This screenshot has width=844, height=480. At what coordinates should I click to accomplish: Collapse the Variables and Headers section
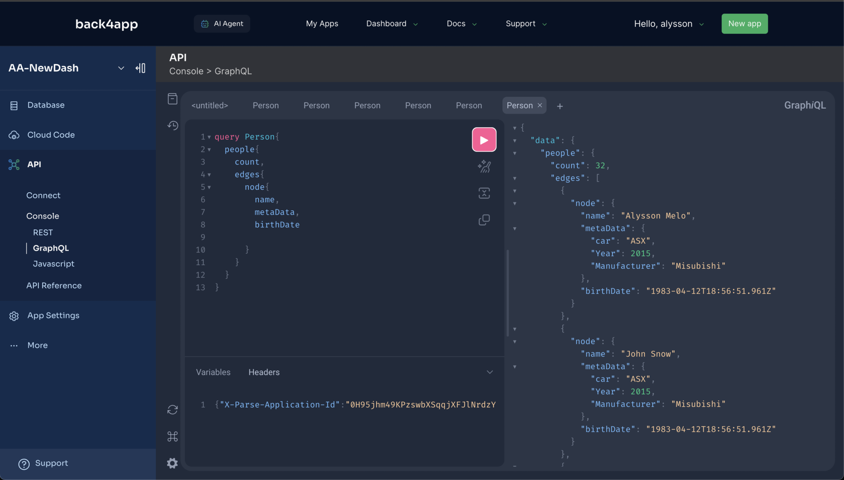pos(490,372)
